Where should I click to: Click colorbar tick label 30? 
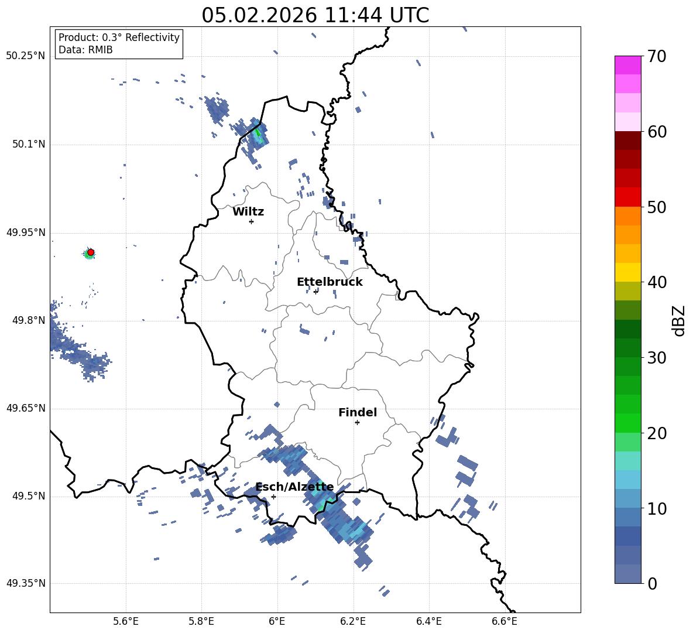(656, 358)
